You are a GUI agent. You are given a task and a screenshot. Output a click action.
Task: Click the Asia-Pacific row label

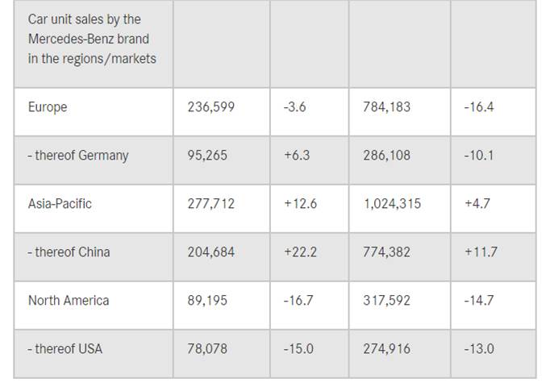click(x=60, y=204)
